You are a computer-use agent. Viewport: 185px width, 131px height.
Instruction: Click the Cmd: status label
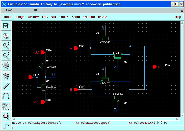pos(10,10)
